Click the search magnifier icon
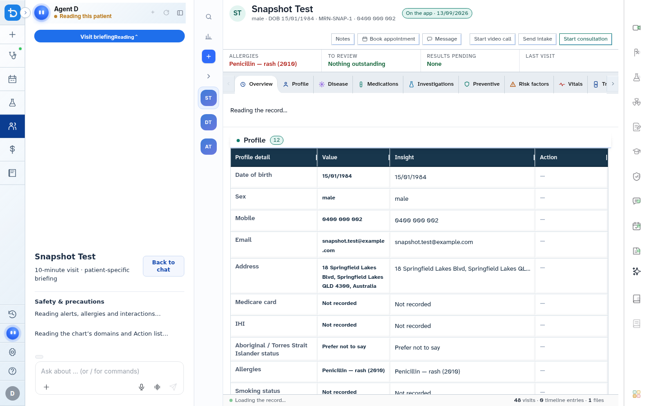 coord(209,17)
